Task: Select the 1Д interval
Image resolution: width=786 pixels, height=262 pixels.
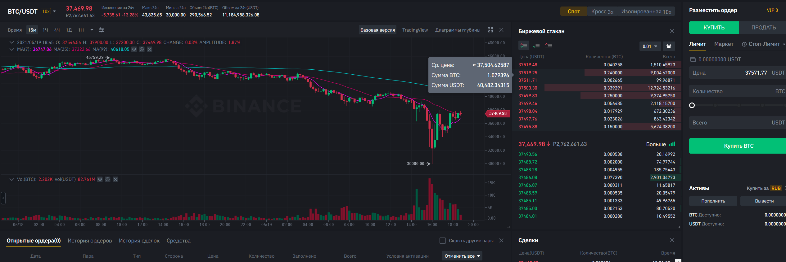Action: coord(69,30)
